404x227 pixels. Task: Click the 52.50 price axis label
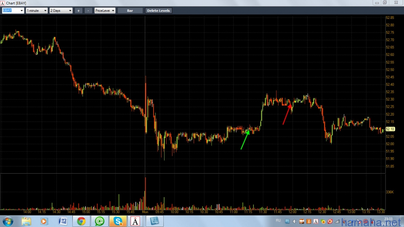[390, 70]
